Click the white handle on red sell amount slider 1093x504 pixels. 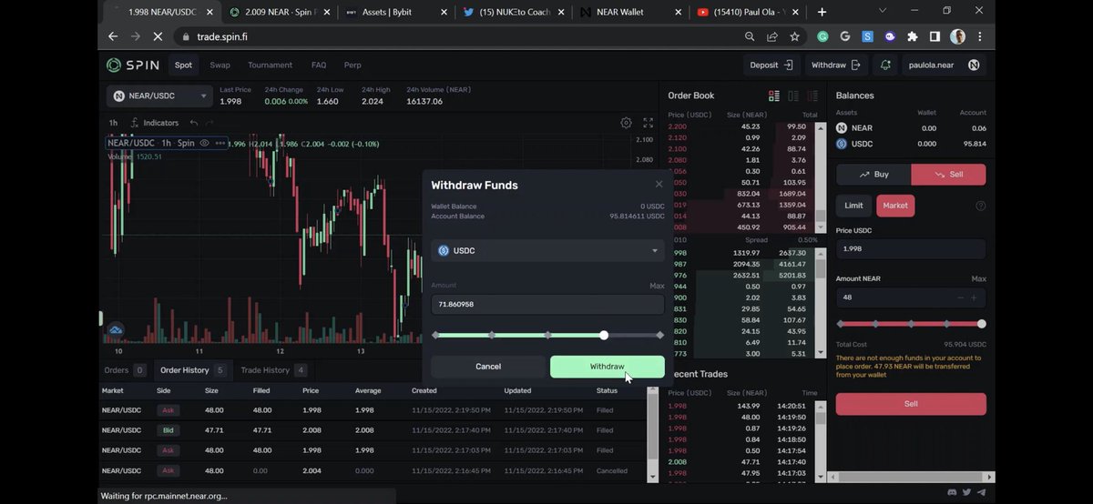[981, 324]
